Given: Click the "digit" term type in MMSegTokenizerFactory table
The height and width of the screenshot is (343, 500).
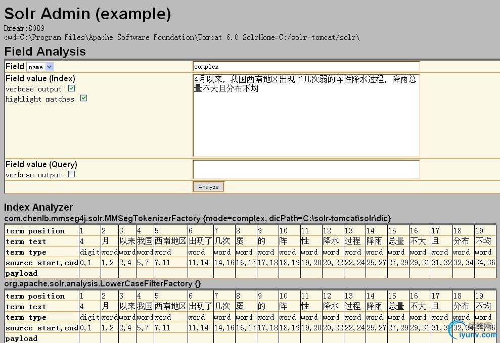Looking at the screenshot, I should pos(89,252).
